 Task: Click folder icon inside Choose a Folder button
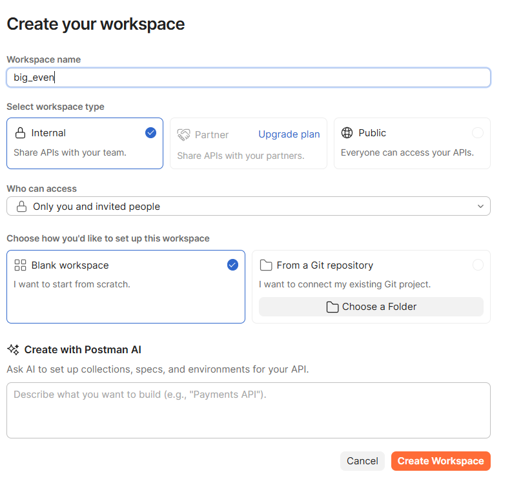click(332, 307)
